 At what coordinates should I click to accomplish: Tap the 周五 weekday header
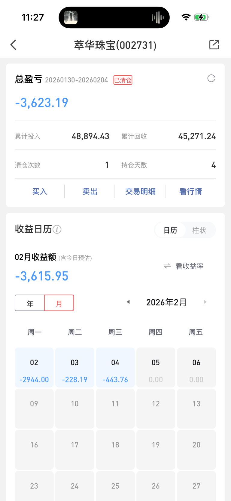[x=196, y=332]
